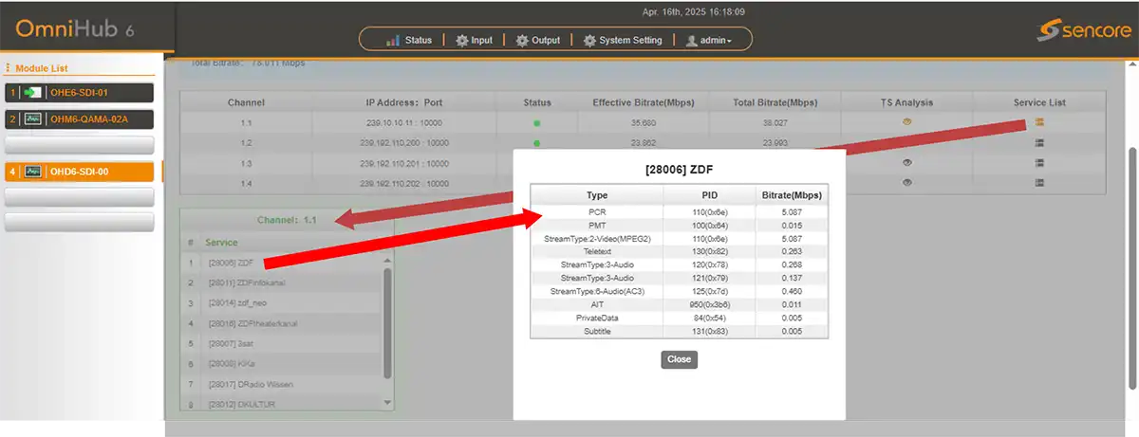This screenshot has width=1139, height=437.
Task: Open TS Analysis eye for channel 1.4
Action: click(x=906, y=183)
